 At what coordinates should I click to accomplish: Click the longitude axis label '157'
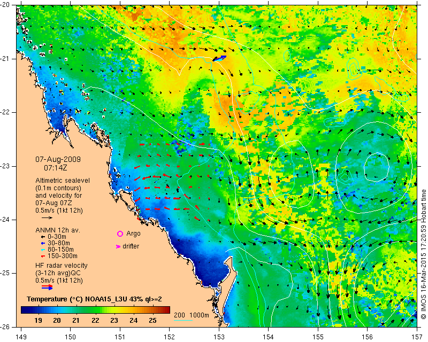tap(417, 337)
